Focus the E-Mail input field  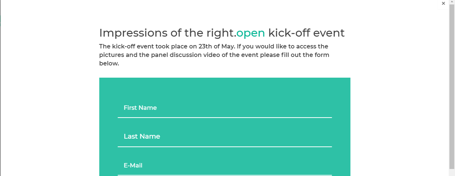pos(225,165)
